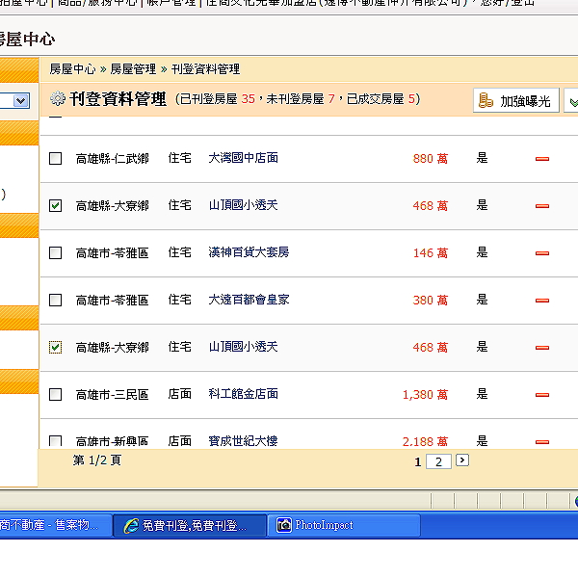Go to next page using arrow button
The image size is (578, 578).
click(x=462, y=460)
